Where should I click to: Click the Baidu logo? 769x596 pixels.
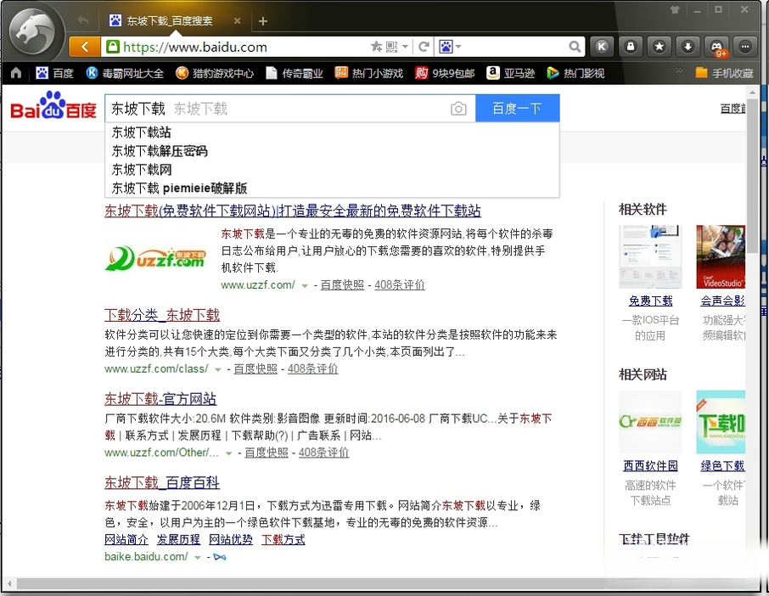[53, 105]
